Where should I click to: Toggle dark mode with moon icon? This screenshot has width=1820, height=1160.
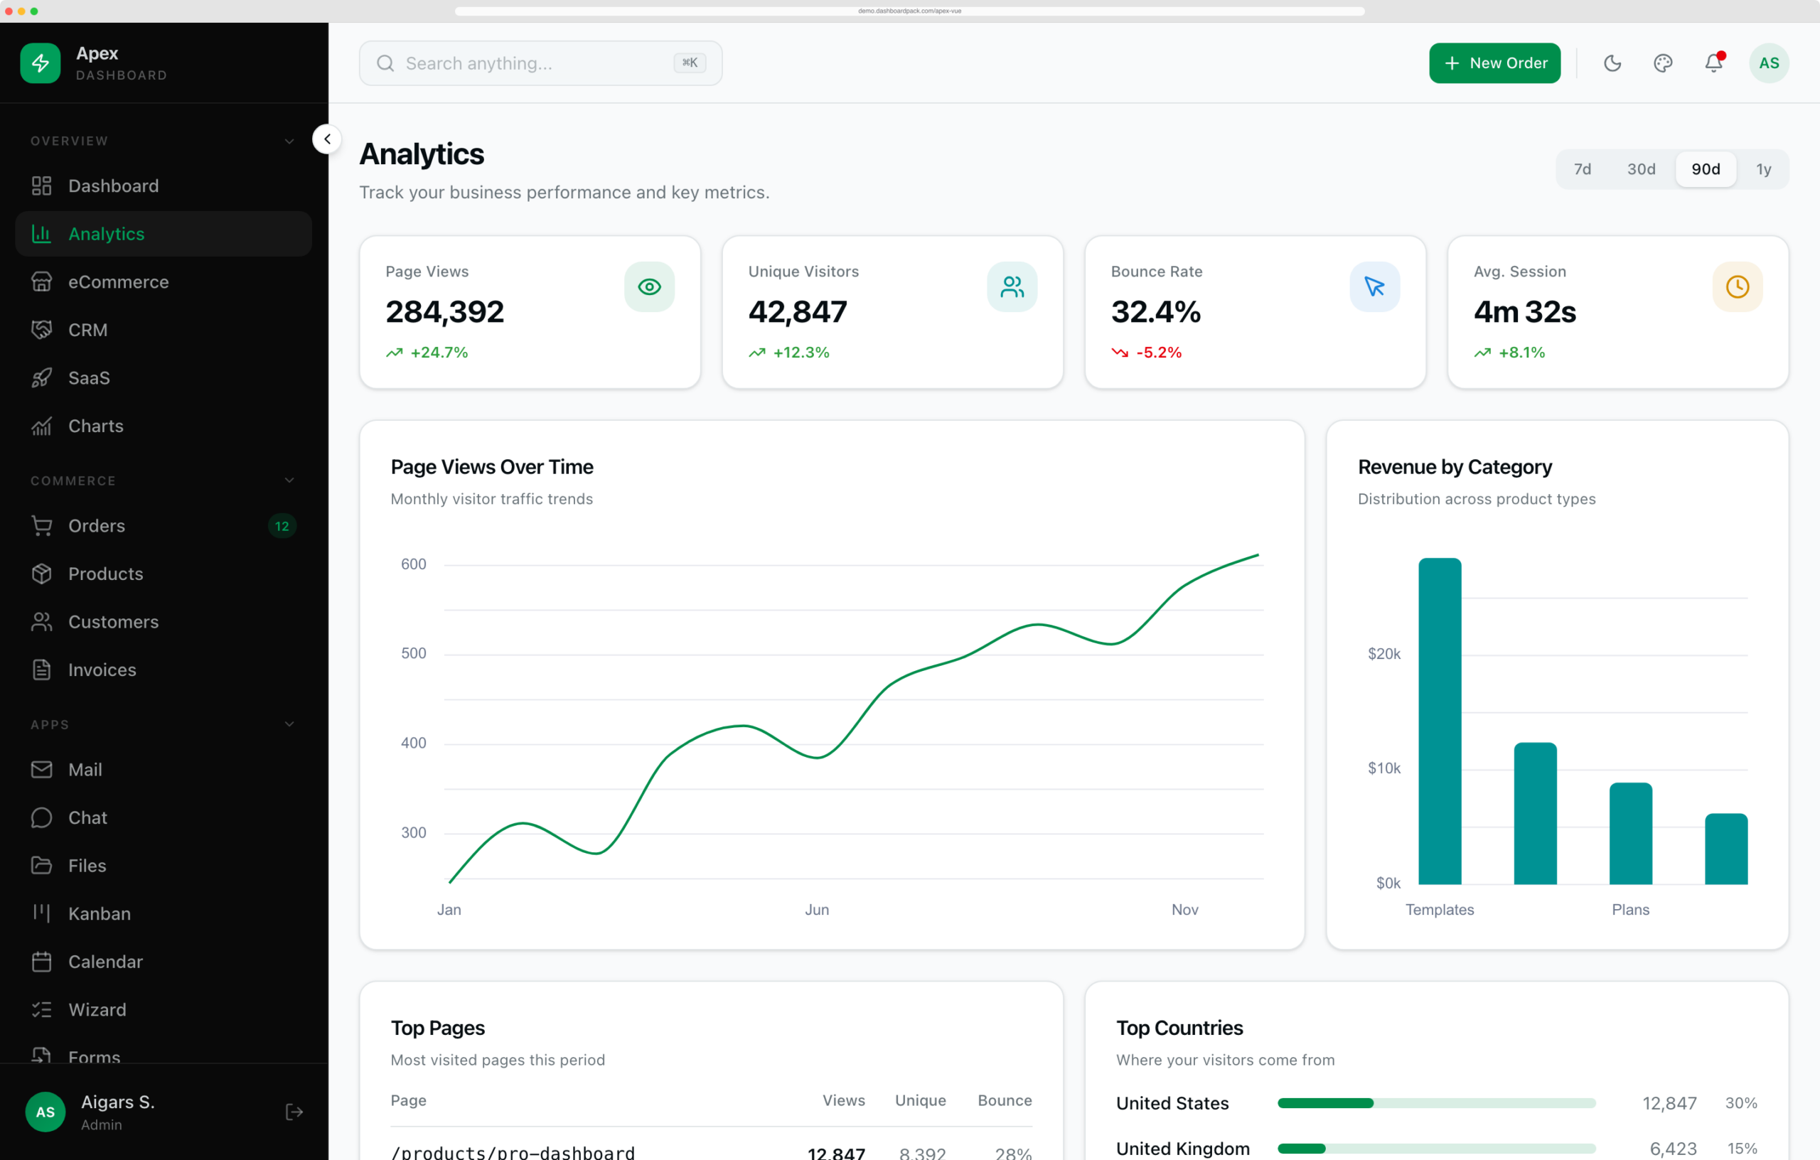tap(1612, 63)
